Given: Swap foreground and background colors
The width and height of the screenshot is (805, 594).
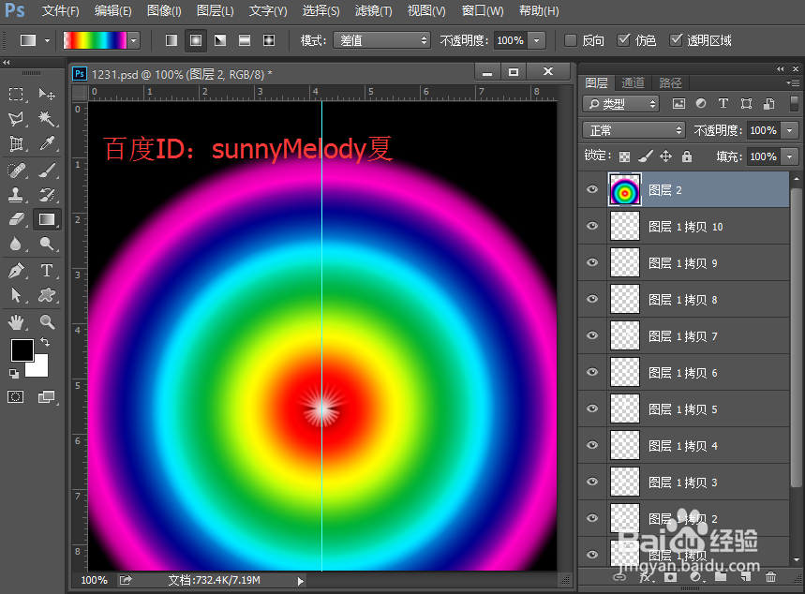Looking at the screenshot, I should [45, 342].
